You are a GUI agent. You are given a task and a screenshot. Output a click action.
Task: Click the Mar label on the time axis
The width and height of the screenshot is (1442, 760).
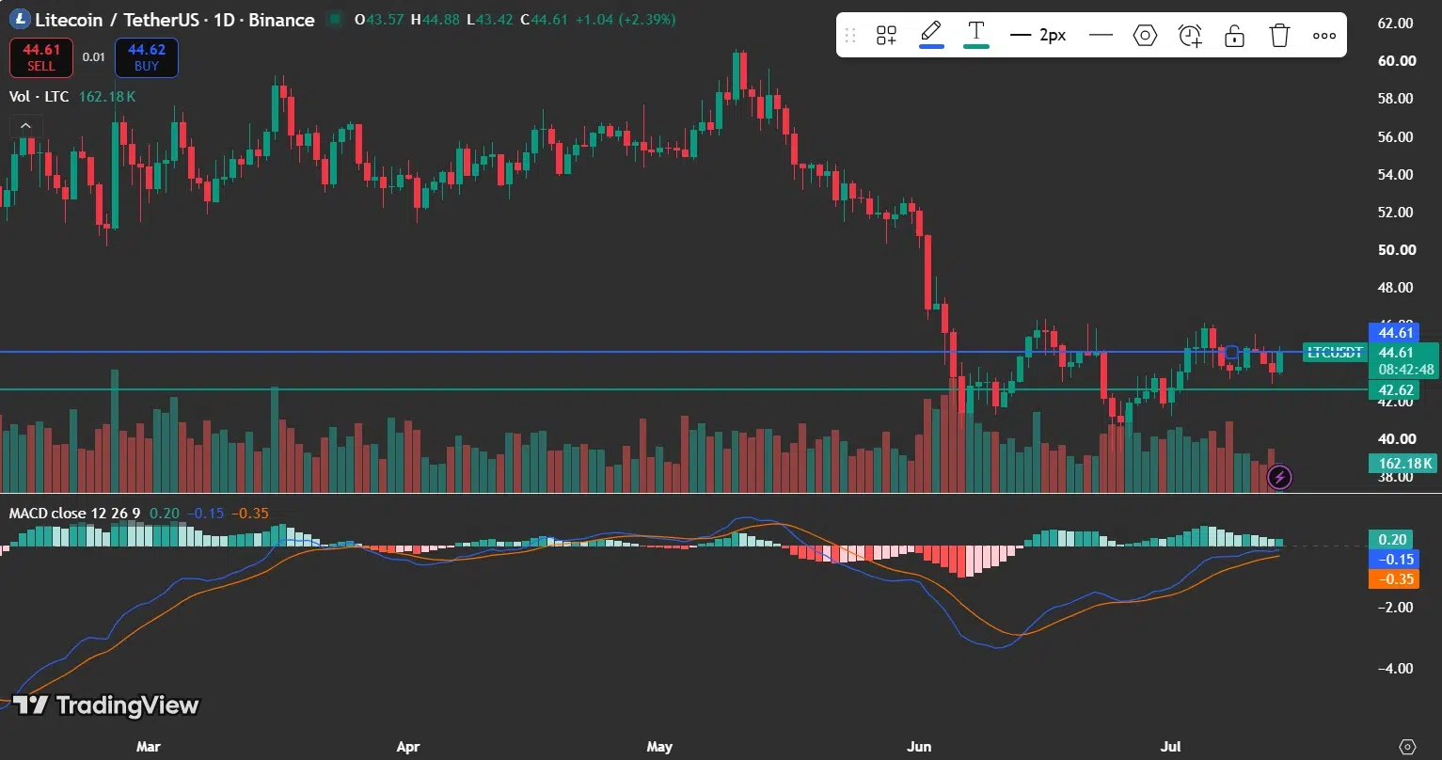[148, 747]
